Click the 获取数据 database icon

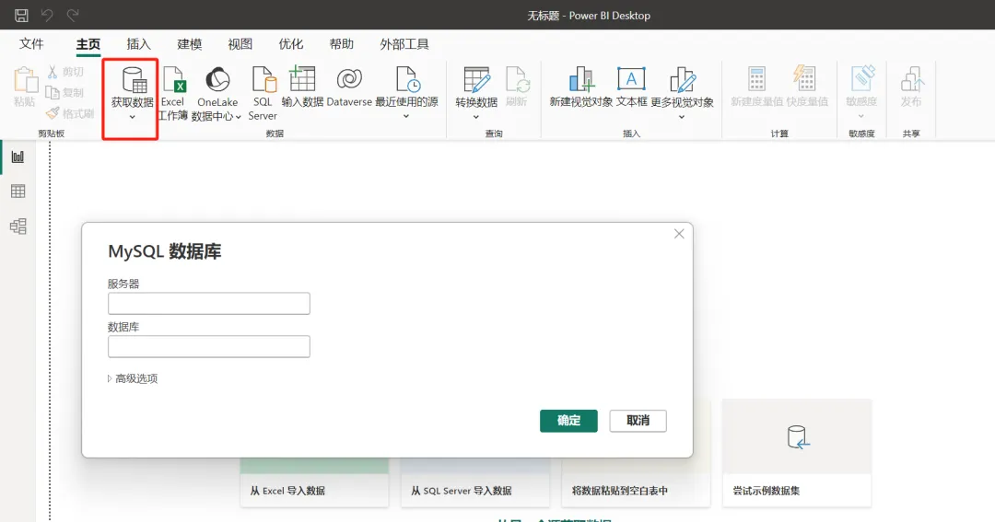(x=134, y=79)
